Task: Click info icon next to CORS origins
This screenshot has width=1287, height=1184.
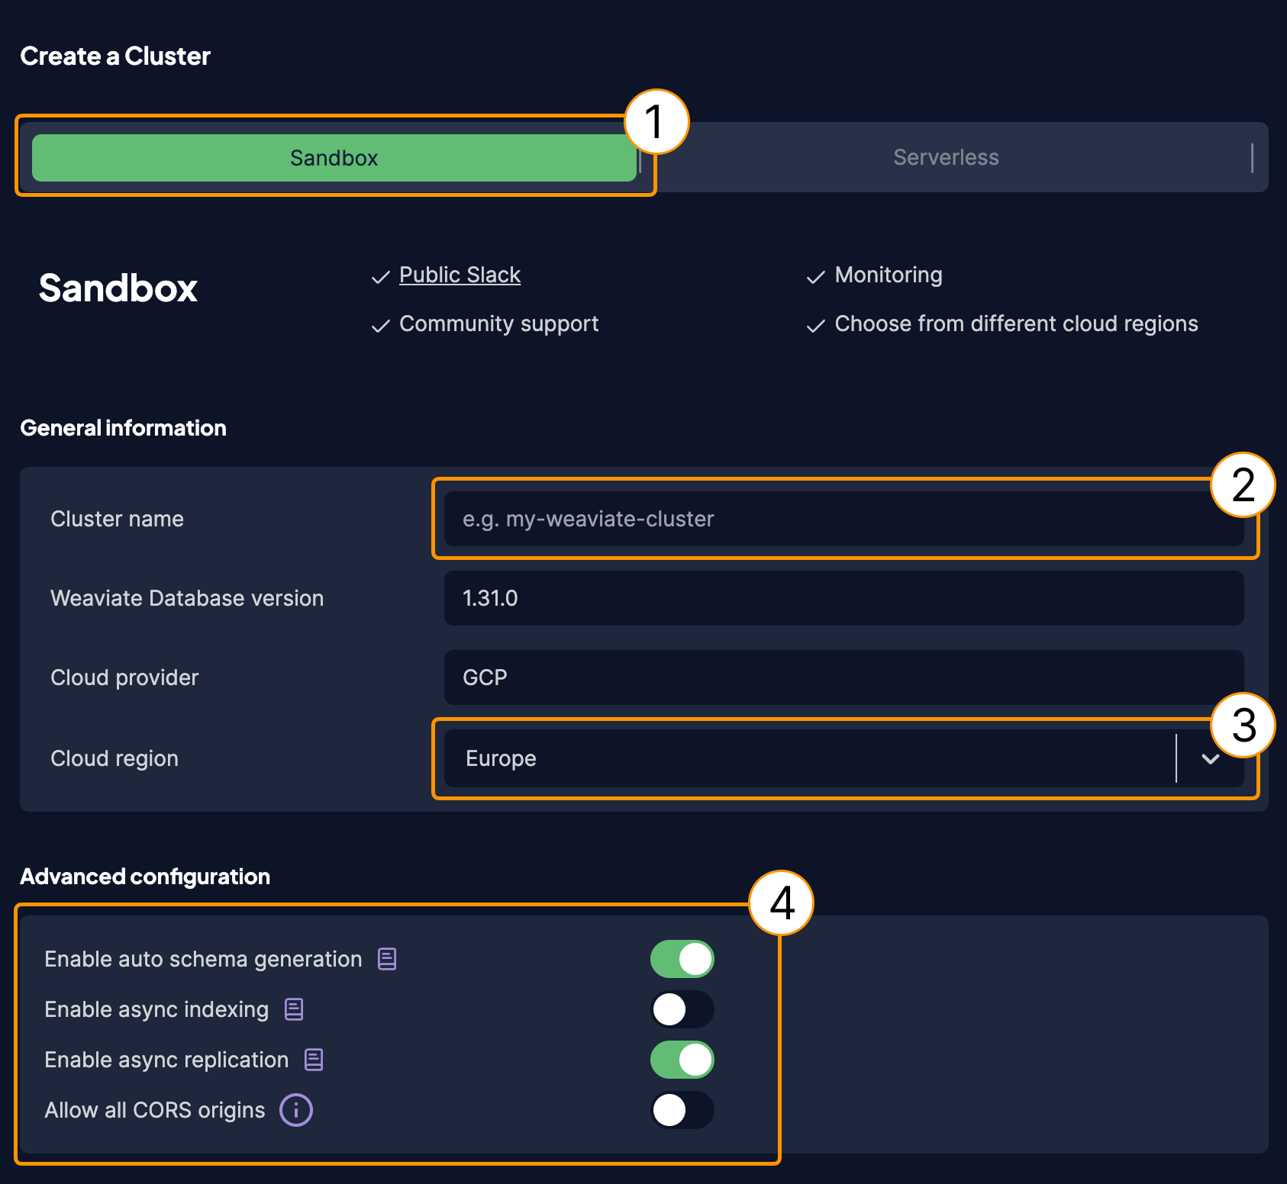Action: [296, 1110]
